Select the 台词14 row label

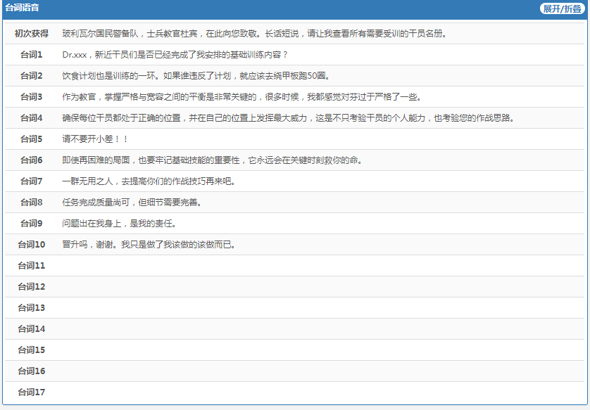click(x=32, y=329)
